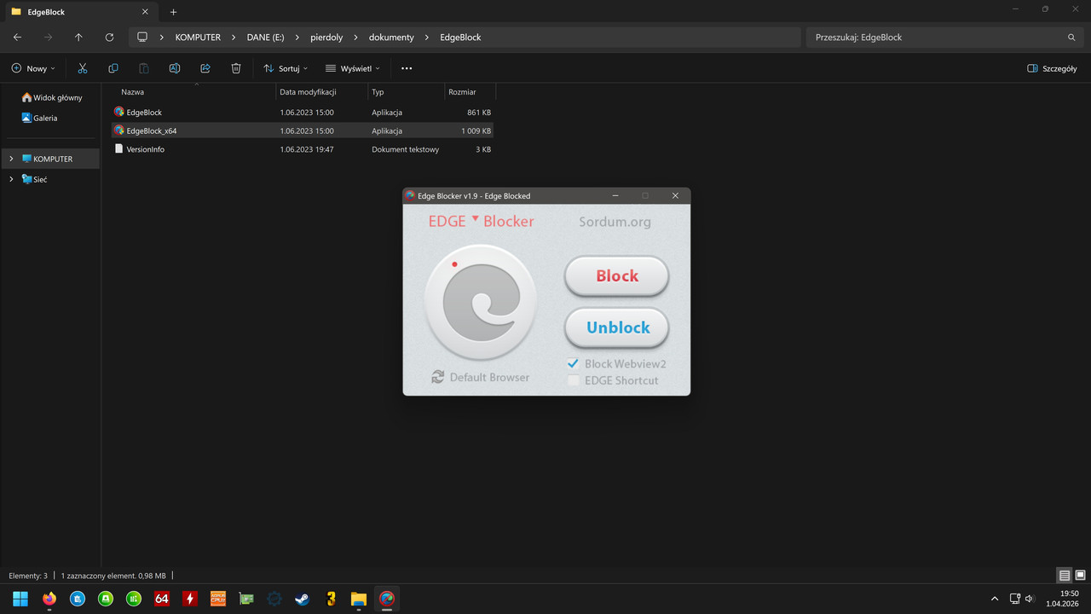Image resolution: width=1091 pixels, height=614 pixels.
Task: Click the Default Browser refresh icon
Action: [437, 377]
